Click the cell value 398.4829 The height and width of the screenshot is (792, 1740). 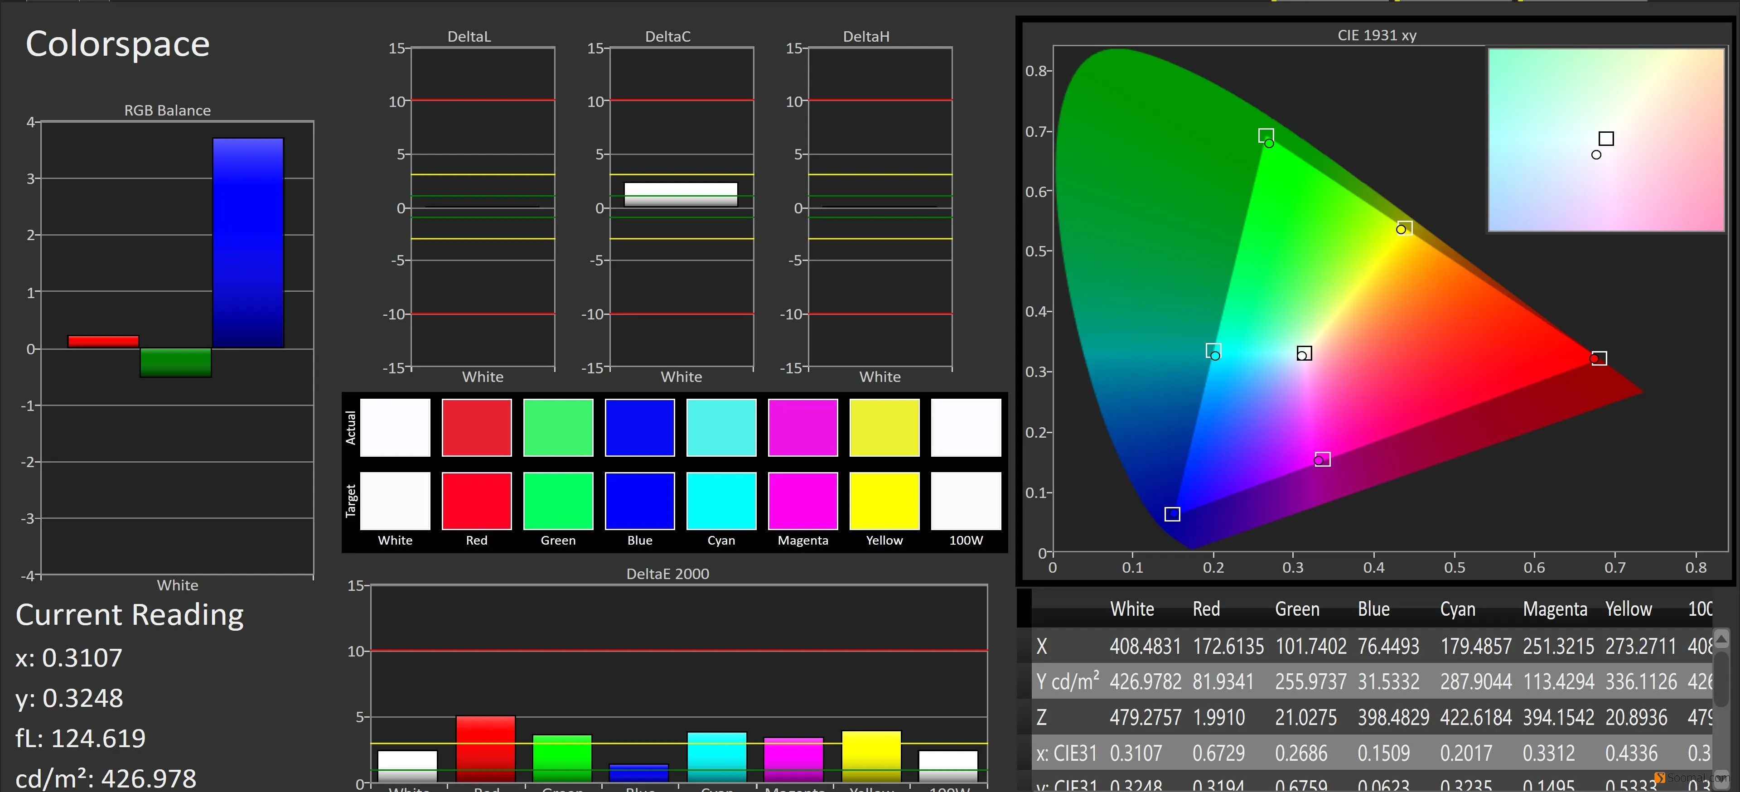1393,717
